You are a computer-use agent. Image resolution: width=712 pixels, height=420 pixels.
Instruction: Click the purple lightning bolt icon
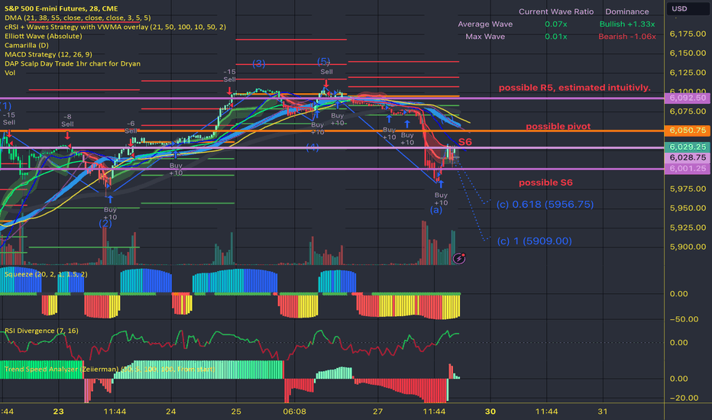click(x=459, y=258)
